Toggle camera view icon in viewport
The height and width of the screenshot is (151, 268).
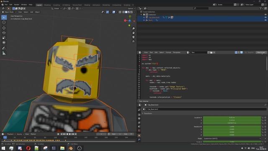pos(134,37)
